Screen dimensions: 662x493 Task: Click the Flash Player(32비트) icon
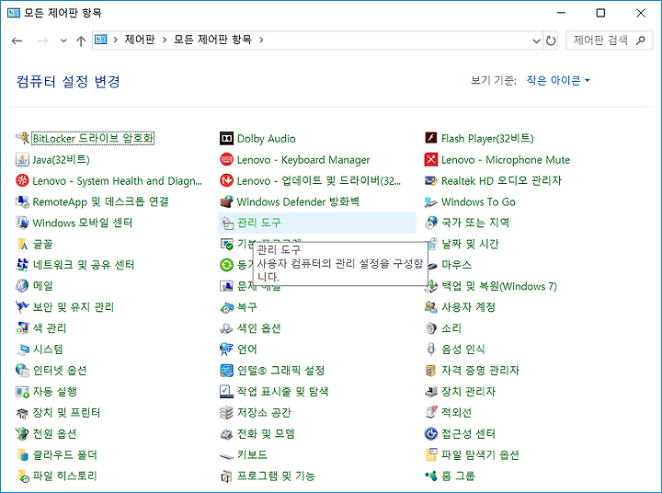click(x=430, y=138)
